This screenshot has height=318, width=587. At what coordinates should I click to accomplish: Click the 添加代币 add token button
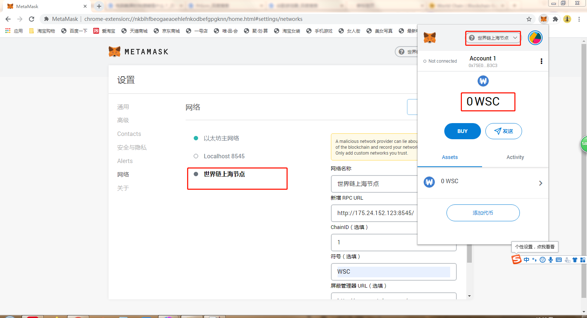pyautogui.click(x=483, y=213)
